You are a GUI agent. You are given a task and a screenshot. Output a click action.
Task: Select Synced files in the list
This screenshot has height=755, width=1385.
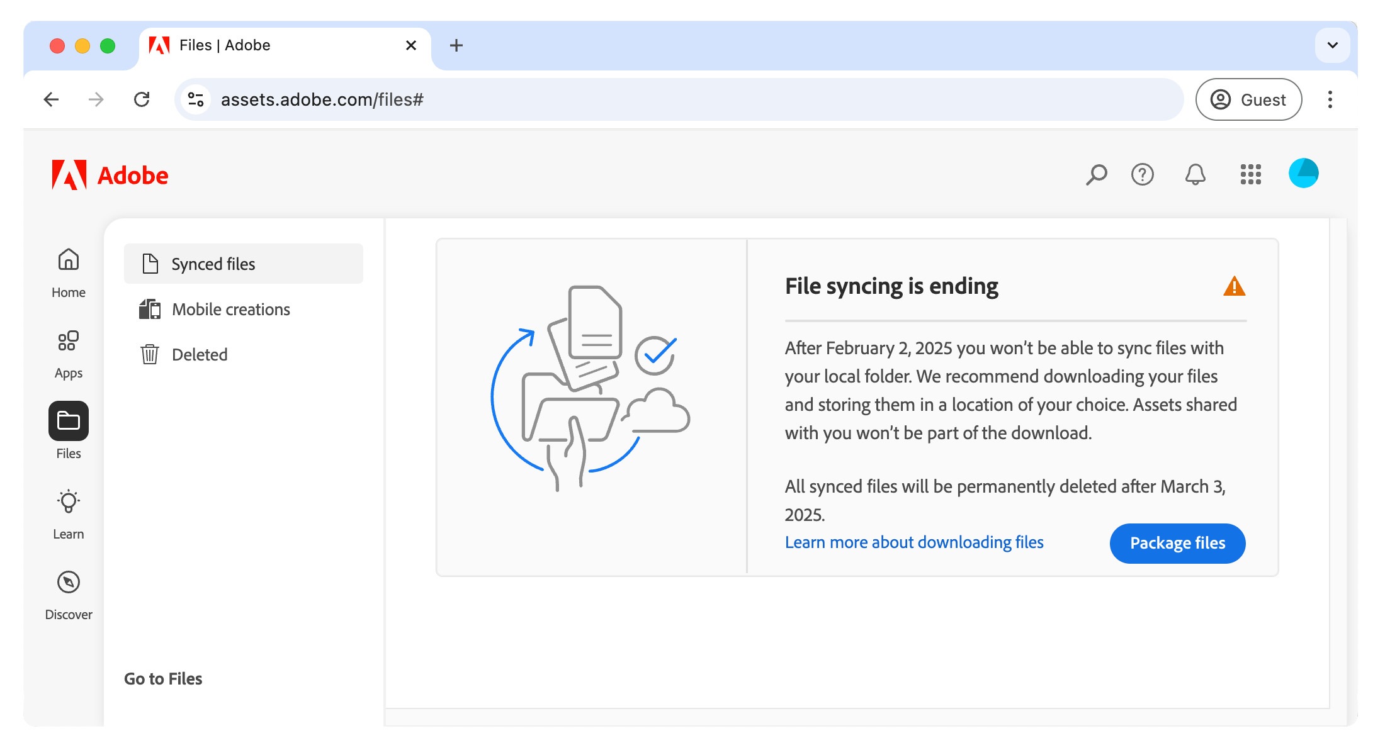(x=244, y=264)
